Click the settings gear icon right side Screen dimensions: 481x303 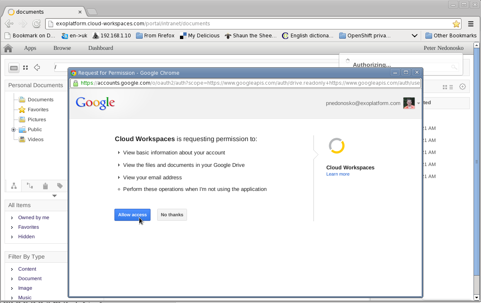pos(462,87)
